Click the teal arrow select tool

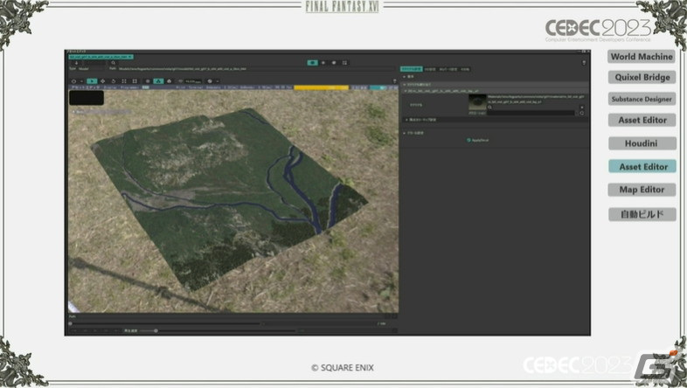92,81
